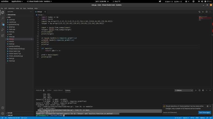This screenshot has height=119, width=213.
Task: Open the Source Control view
Action: 2,24
